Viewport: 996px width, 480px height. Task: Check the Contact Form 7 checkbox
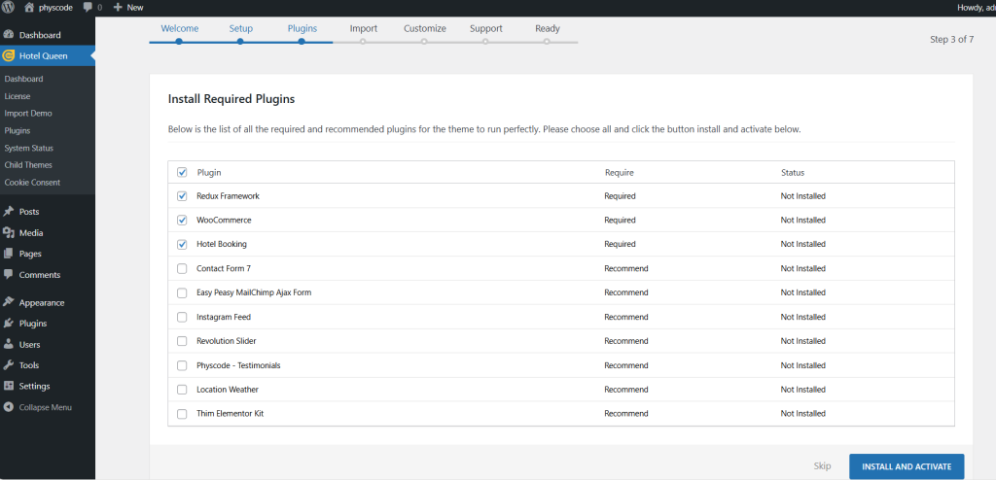pos(182,268)
